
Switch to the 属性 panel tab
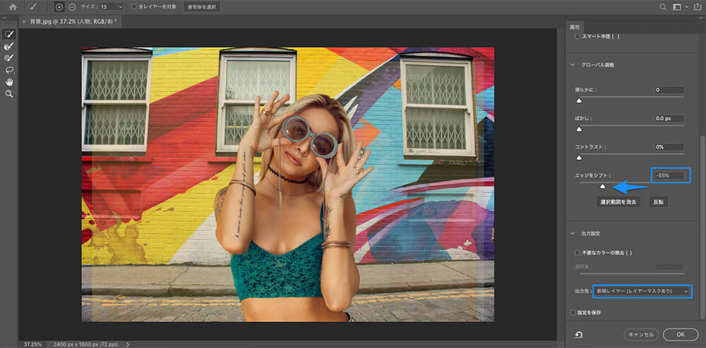point(575,27)
